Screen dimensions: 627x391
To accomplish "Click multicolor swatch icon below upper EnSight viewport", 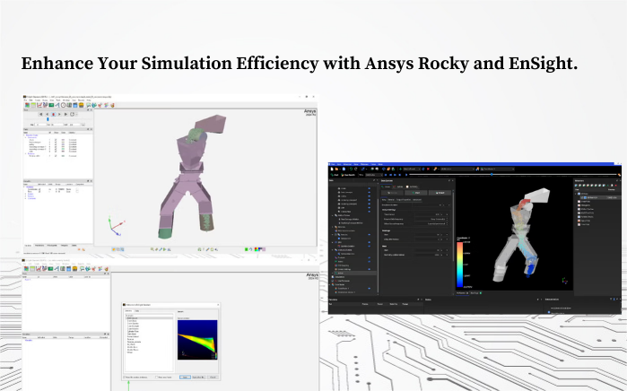I will coord(260,249).
